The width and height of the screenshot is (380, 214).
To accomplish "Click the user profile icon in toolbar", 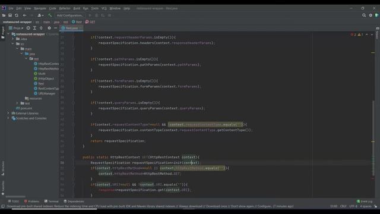I will point(40,15).
